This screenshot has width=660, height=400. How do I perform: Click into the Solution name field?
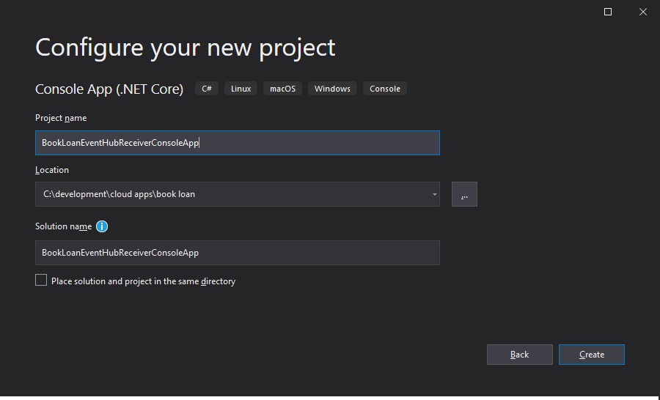[238, 253]
